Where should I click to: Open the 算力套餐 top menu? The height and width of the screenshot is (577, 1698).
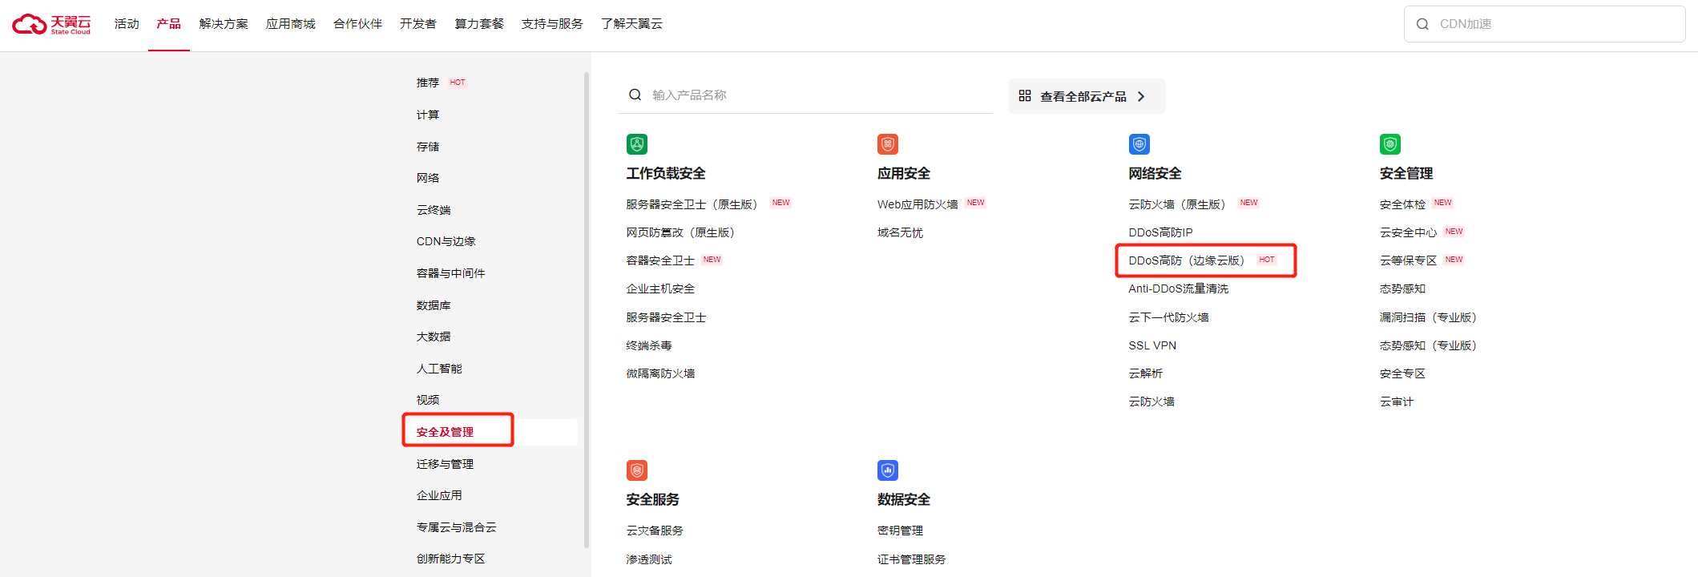pyautogui.click(x=479, y=24)
